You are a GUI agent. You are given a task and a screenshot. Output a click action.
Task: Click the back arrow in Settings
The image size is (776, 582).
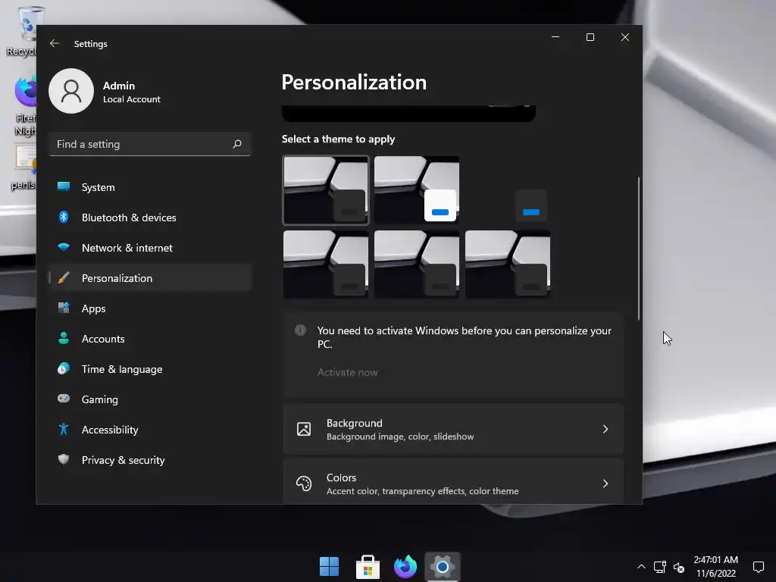click(55, 43)
